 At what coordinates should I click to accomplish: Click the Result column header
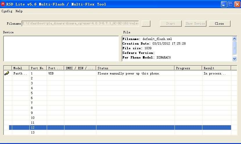point(216,68)
